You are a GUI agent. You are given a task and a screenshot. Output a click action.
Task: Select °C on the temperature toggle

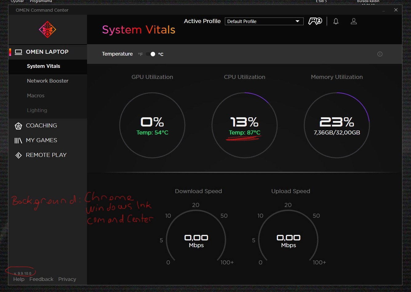(161, 54)
